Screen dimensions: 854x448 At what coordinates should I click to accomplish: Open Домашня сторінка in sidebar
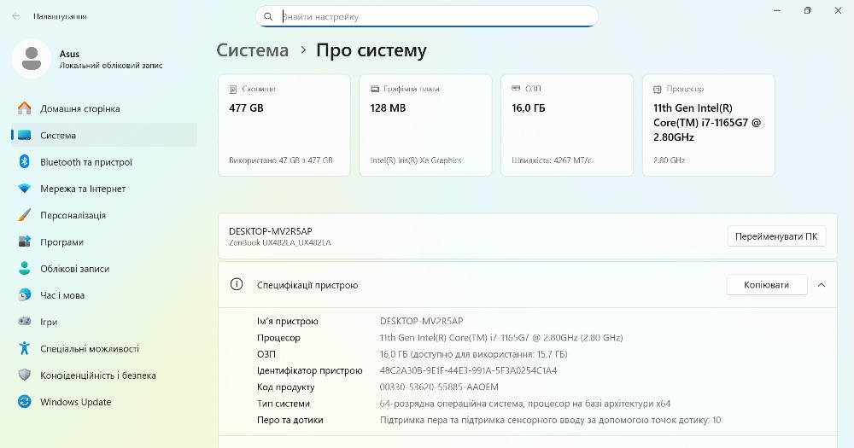click(x=104, y=108)
